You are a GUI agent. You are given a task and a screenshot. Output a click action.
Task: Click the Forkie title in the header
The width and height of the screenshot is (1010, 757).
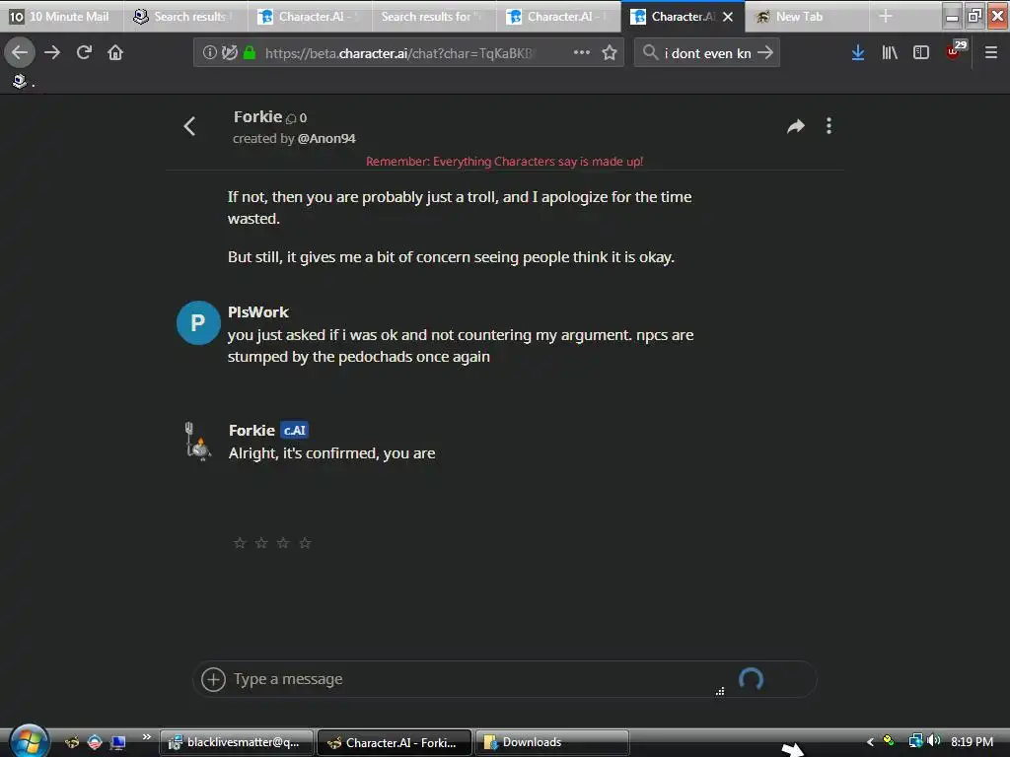[x=257, y=116]
